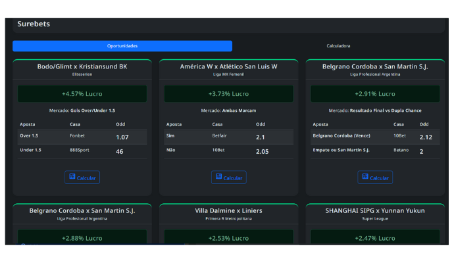
Task: Click the Surebets page heading
Action: [x=34, y=24]
